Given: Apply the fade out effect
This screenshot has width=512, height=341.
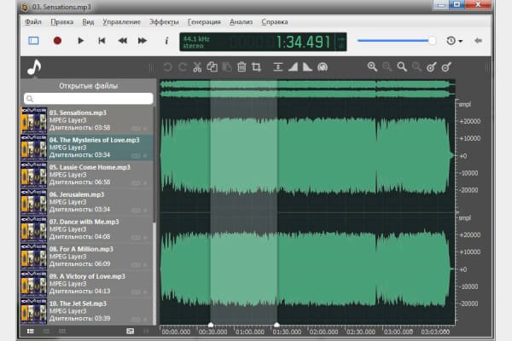Looking at the screenshot, I should pos(307,67).
